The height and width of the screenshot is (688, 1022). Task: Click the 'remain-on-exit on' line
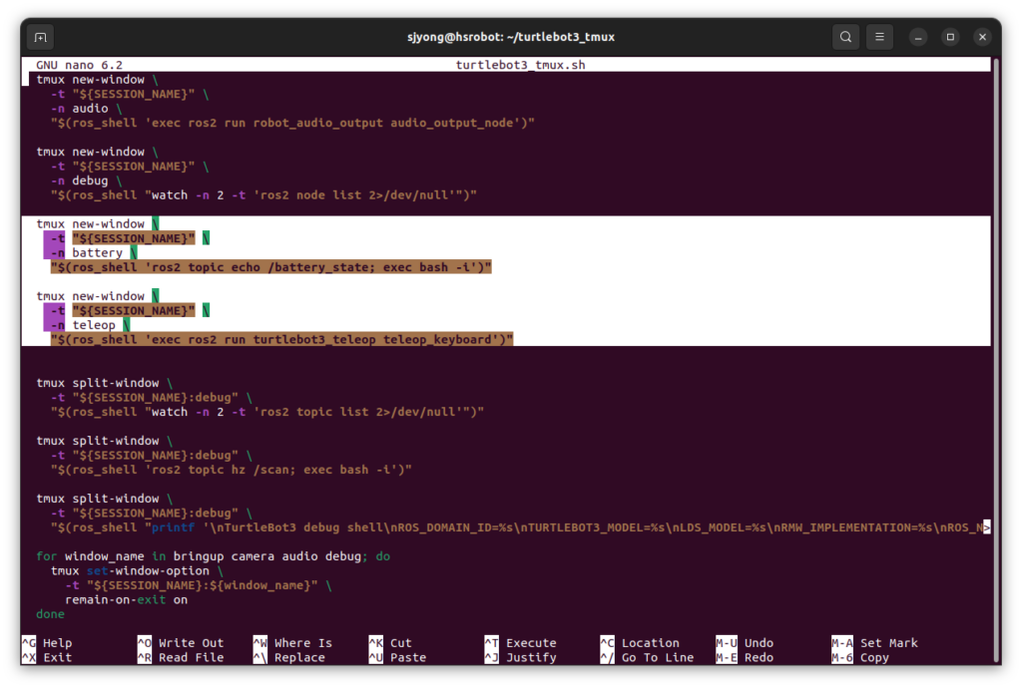pos(127,600)
